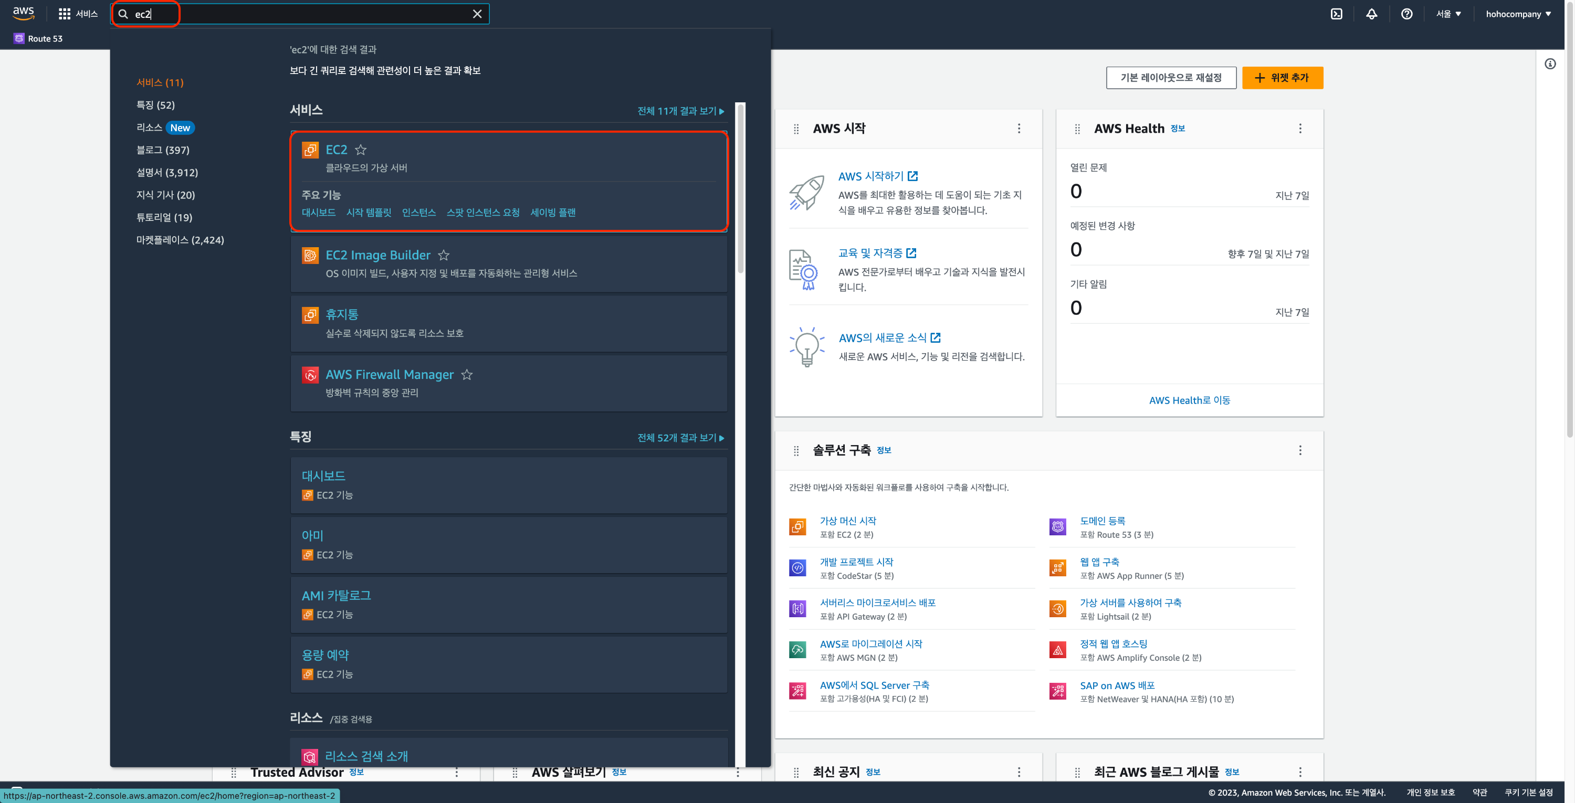
Task: Click into the ec2 search field
Action: pyautogui.click(x=300, y=14)
